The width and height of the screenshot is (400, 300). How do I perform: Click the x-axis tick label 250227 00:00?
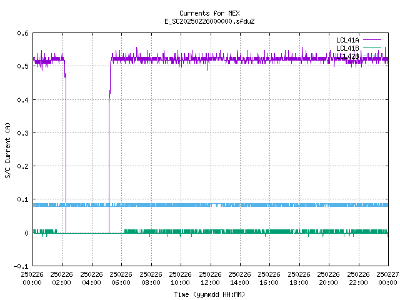387,279
